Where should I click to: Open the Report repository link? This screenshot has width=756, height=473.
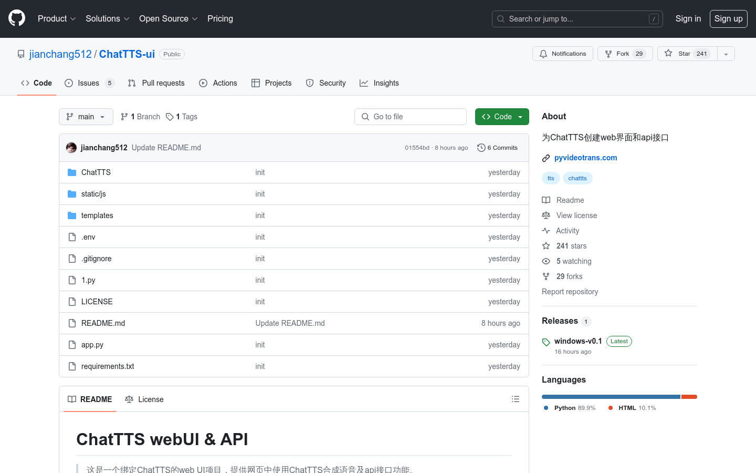(x=570, y=292)
